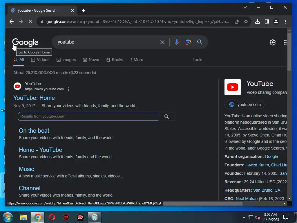Screen dimensions: 297x223
Task: Toggle the Chrome side panel icon
Action: point(267,21)
